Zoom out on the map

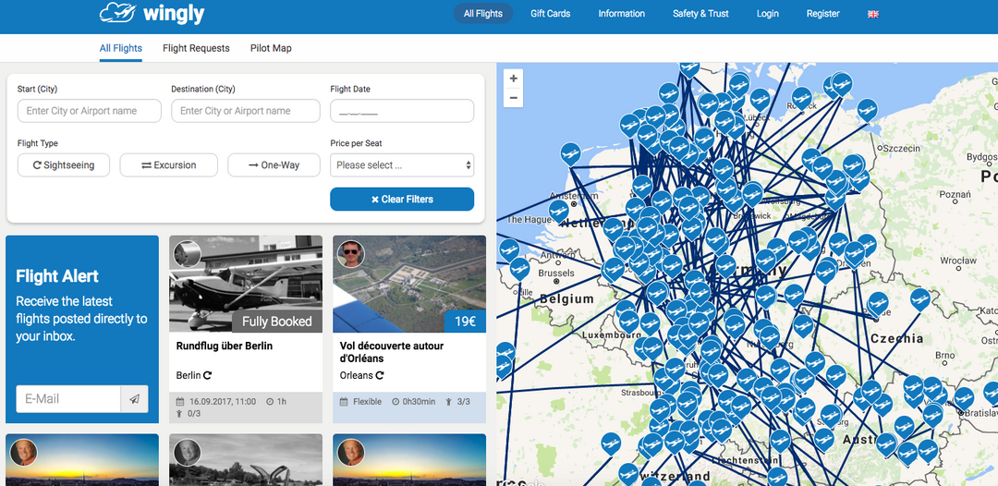click(514, 98)
